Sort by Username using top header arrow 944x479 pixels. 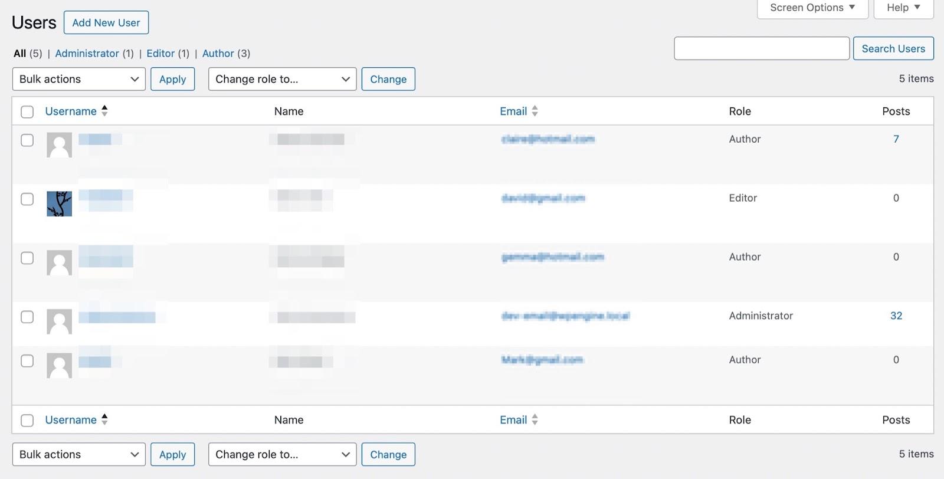[104, 111]
